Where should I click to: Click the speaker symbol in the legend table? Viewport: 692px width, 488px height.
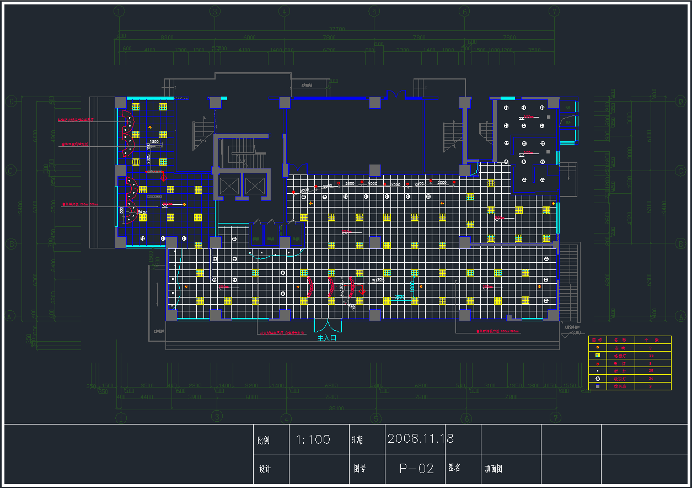point(597,348)
